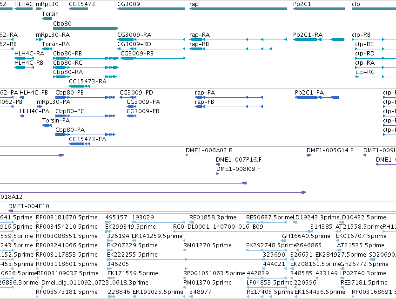Select EST GH16640.5prime
Screen dimensions: 396x299
point(306,236)
